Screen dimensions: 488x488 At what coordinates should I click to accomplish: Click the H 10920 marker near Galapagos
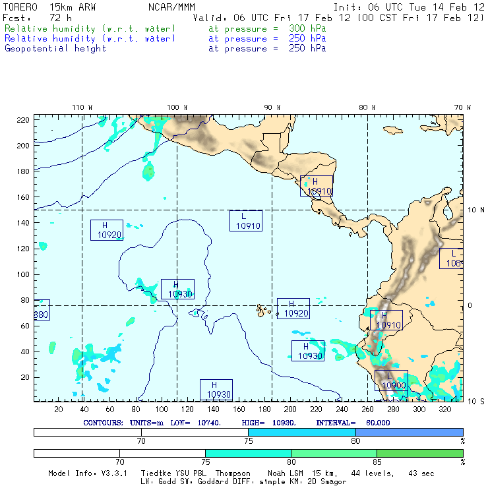[293, 309]
